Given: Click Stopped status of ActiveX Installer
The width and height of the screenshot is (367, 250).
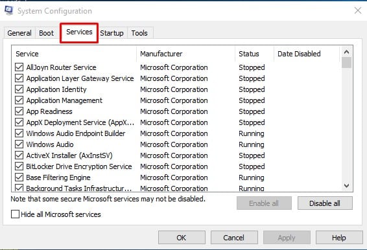Looking at the screenshot, I should [x=252, y=155].
